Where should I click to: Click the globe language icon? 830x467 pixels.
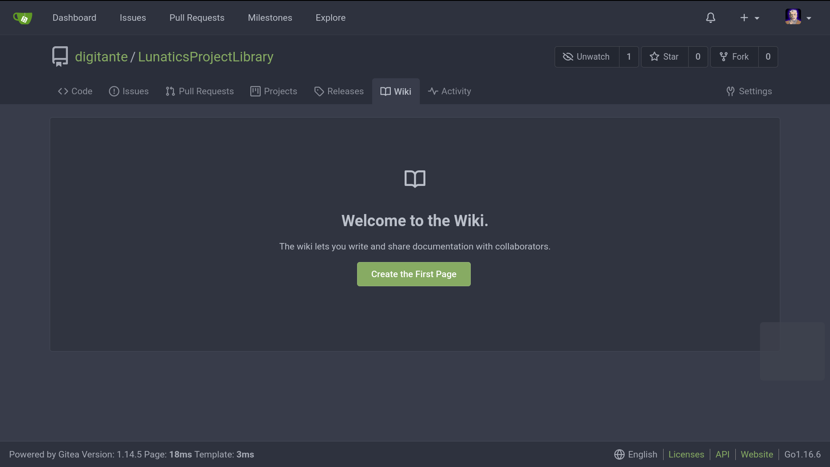coord(619,454)
